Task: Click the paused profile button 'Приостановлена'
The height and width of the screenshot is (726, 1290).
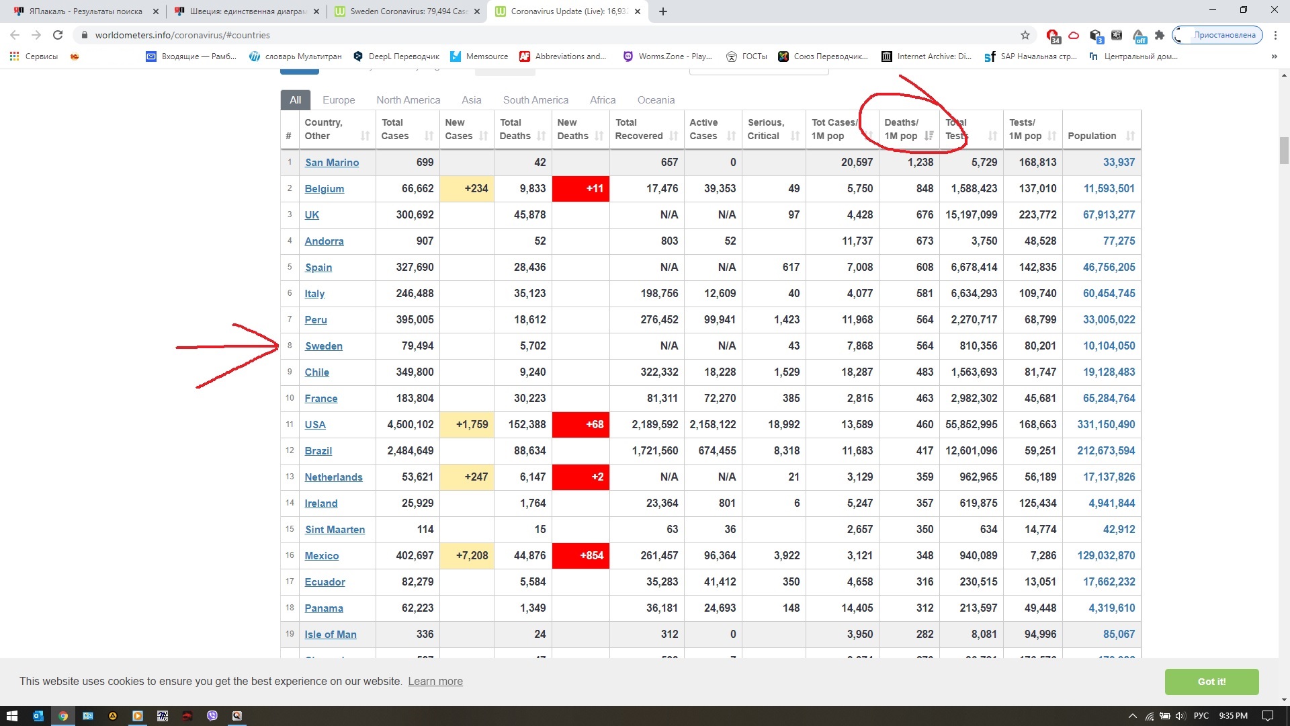Action: (1217, 35)
